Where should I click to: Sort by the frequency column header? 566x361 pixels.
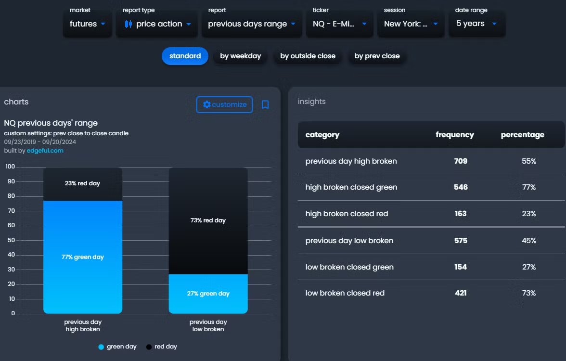click(454, 135)
